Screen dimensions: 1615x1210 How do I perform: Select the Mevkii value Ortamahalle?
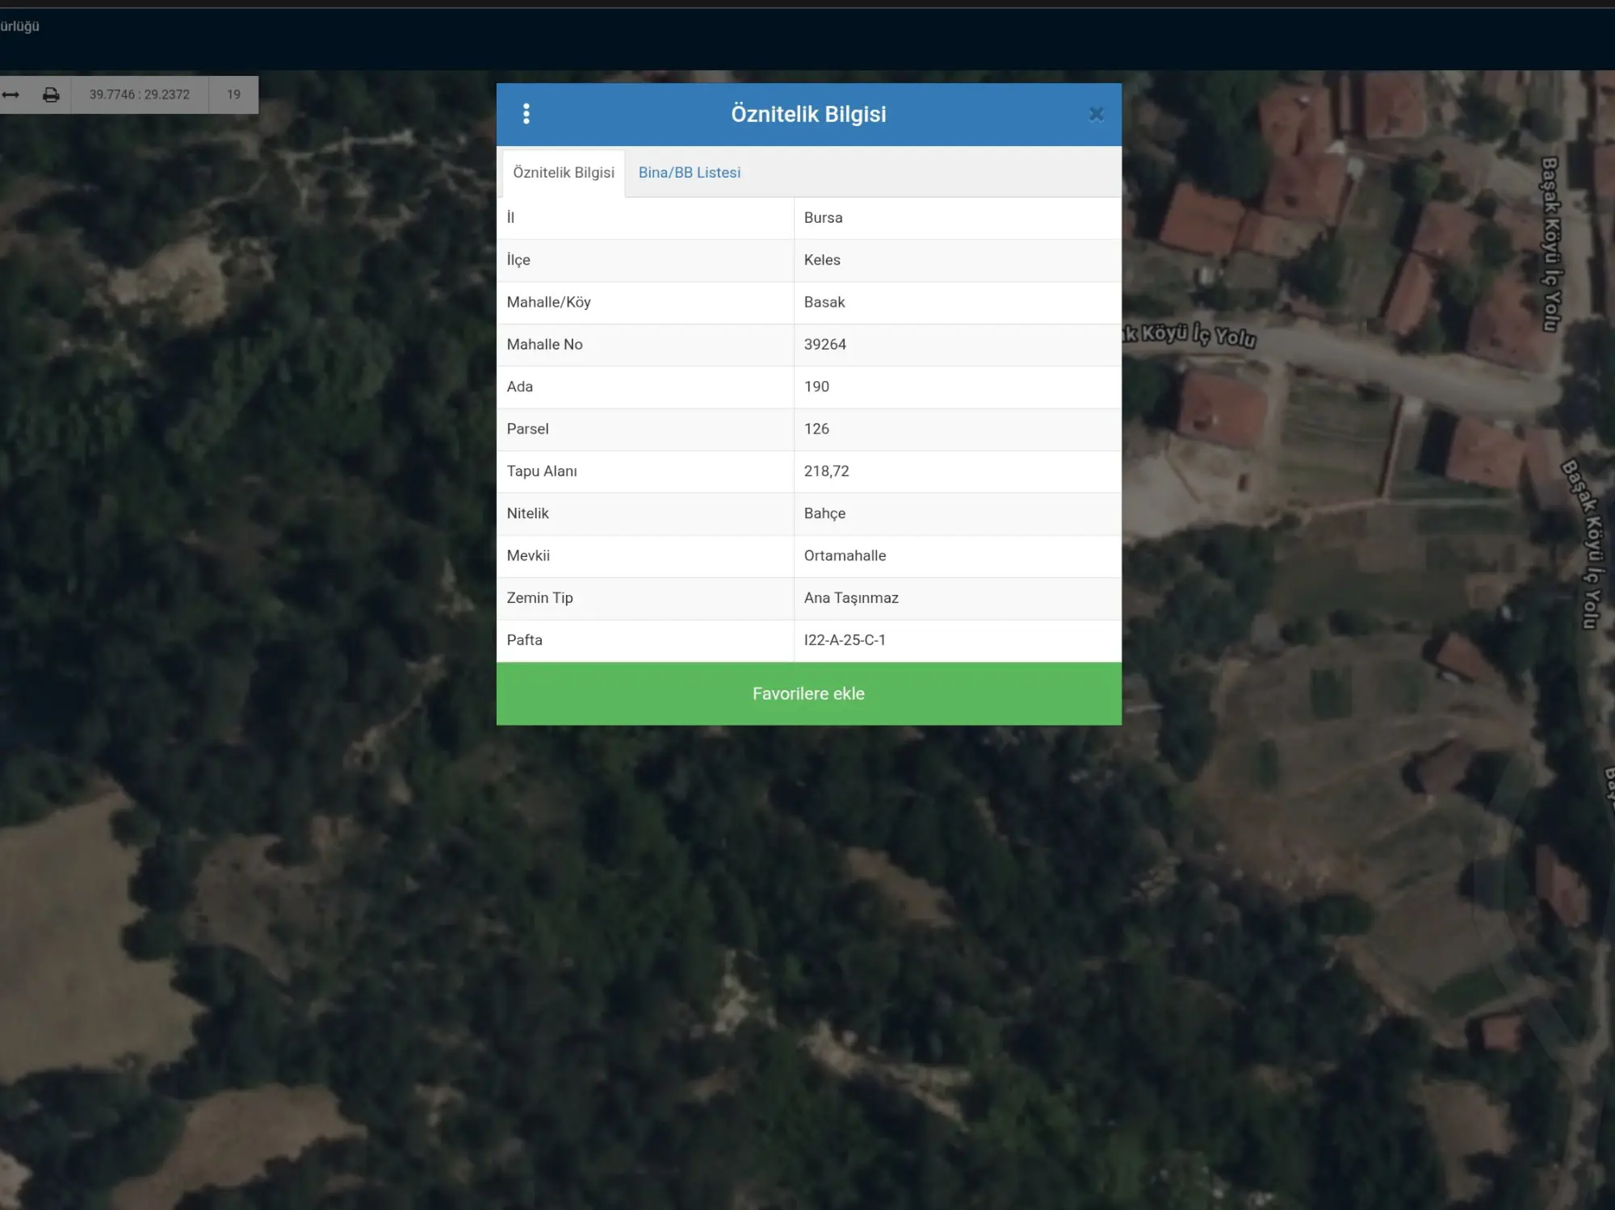tap(957, 555)
